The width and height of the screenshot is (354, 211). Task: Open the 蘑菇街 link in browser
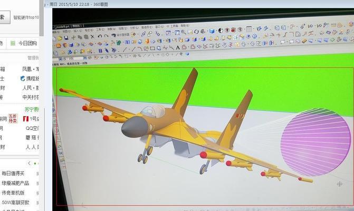(x=32, y=138)
